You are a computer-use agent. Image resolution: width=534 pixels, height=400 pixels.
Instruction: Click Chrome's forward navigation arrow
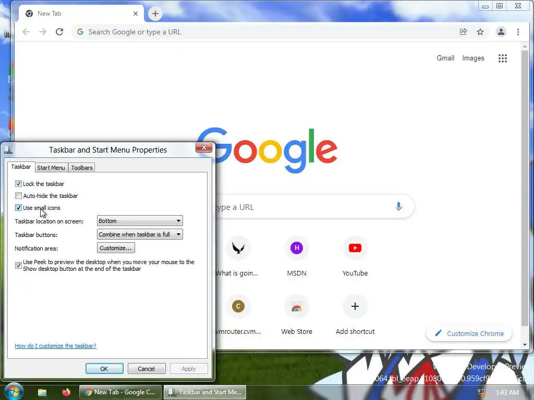(x=43, y=32)
